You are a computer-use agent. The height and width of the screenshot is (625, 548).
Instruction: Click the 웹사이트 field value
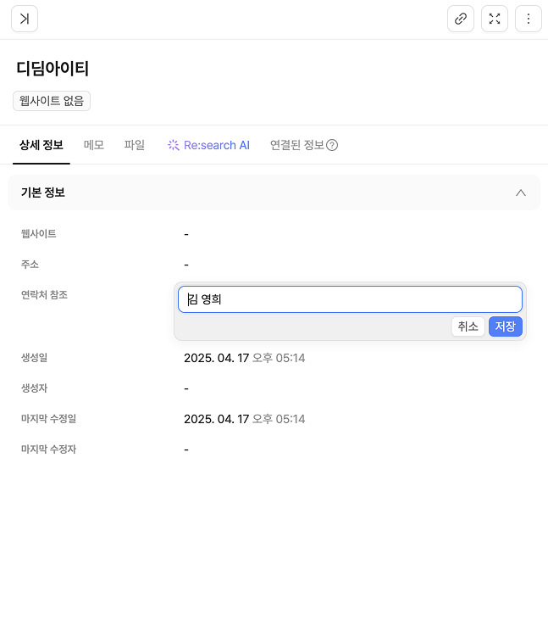click(186, 234)
